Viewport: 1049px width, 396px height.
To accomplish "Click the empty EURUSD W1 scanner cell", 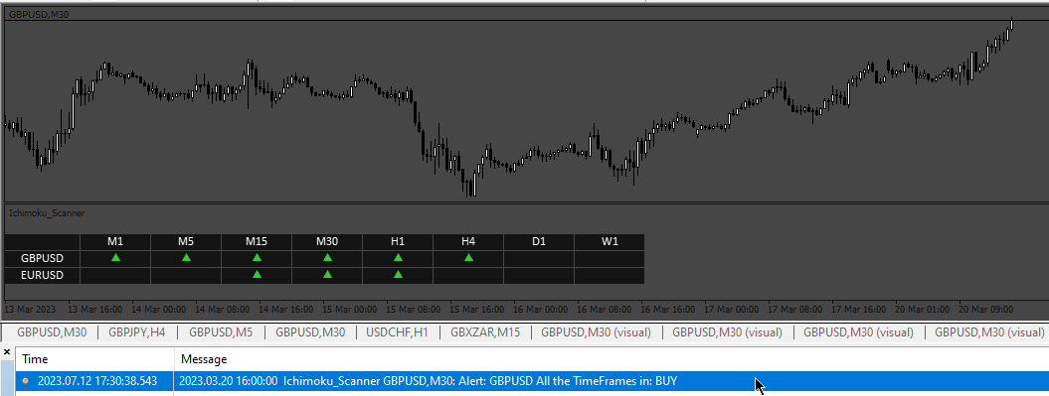I will [x=610, y=275].
